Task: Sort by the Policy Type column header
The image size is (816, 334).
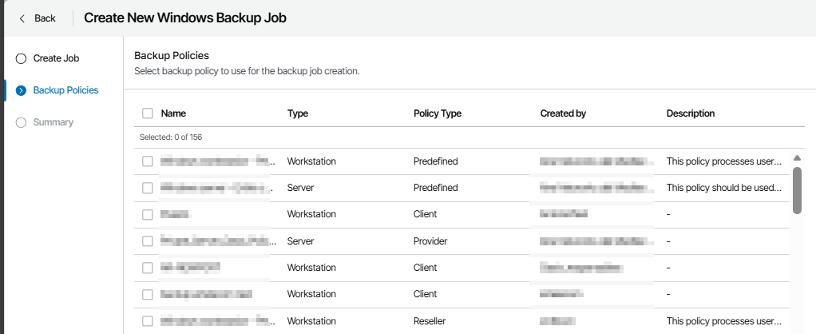Action: (437, 113)
